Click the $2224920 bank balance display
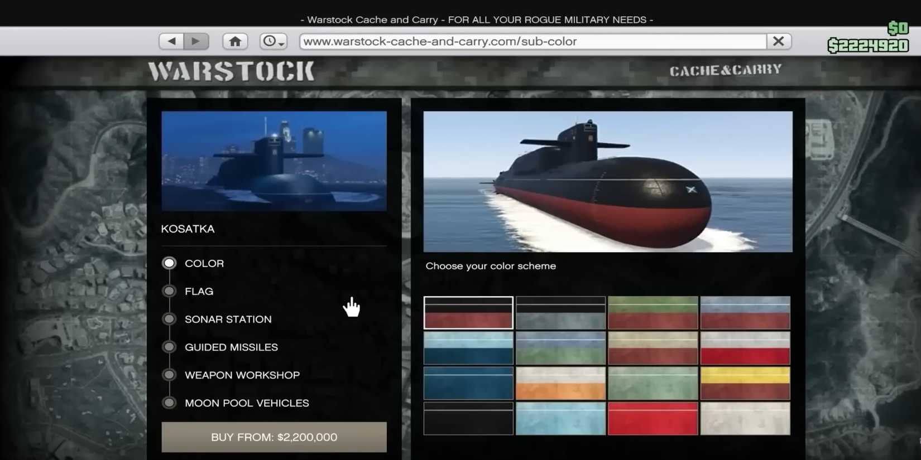 (x=868, y=46)
